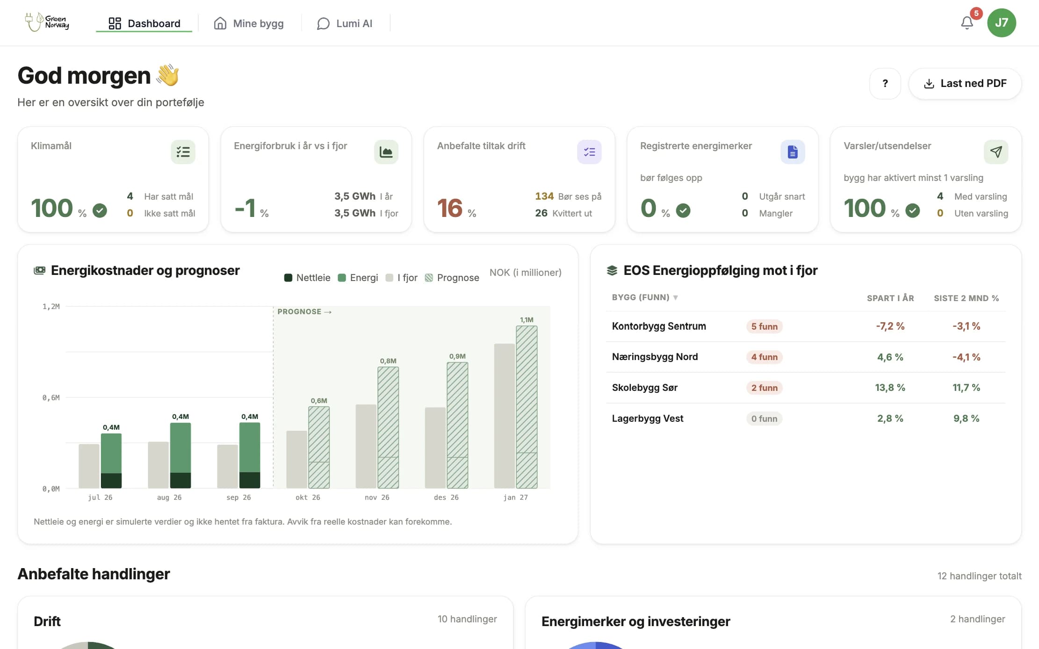Click the aug 26 energy bar
Viewport: 1039px width, 649px height.
click(180, 447)
